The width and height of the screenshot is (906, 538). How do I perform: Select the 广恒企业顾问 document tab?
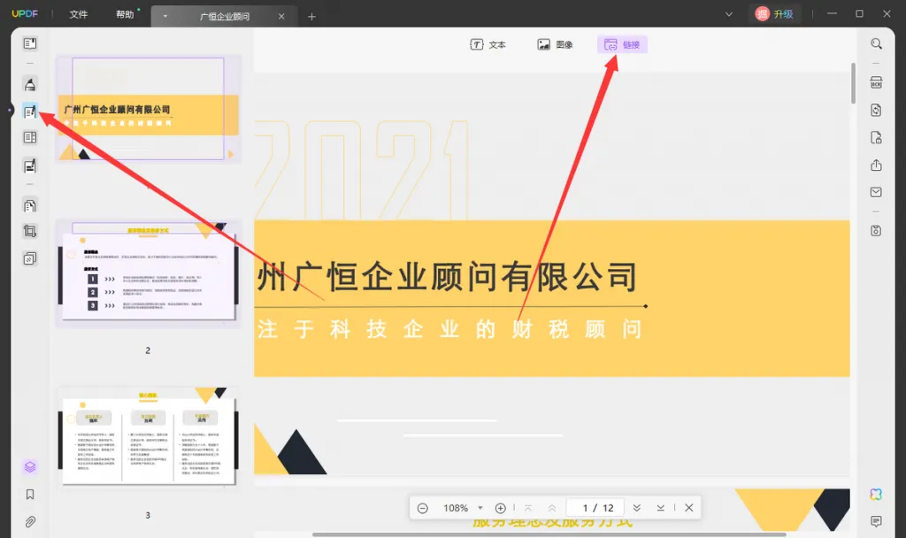[225, 16]
